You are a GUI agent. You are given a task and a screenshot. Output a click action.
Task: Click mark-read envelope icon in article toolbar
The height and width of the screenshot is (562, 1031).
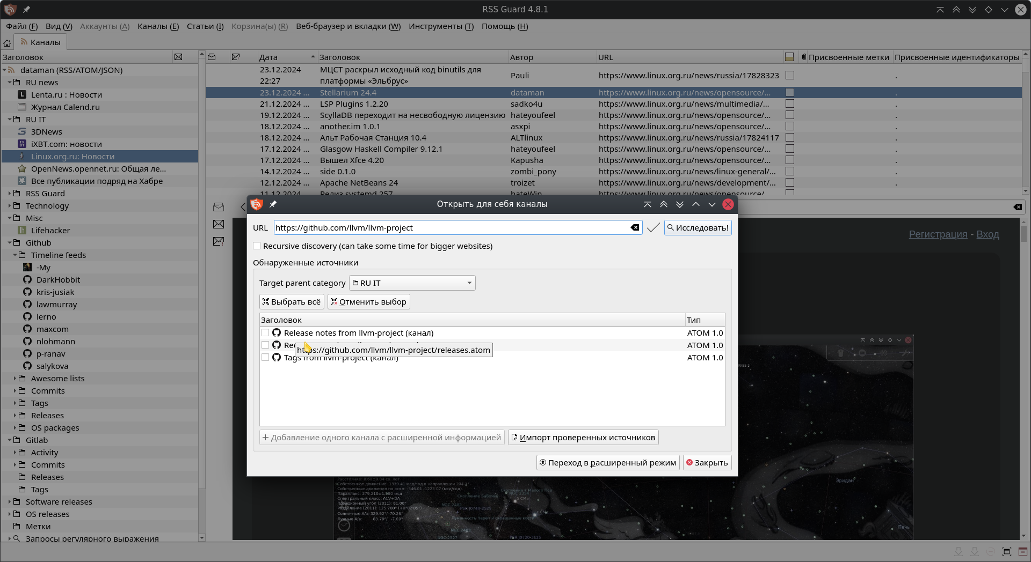219,207
